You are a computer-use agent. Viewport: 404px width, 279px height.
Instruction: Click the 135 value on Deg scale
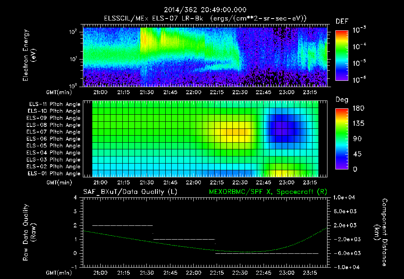(x=359, y=124)
